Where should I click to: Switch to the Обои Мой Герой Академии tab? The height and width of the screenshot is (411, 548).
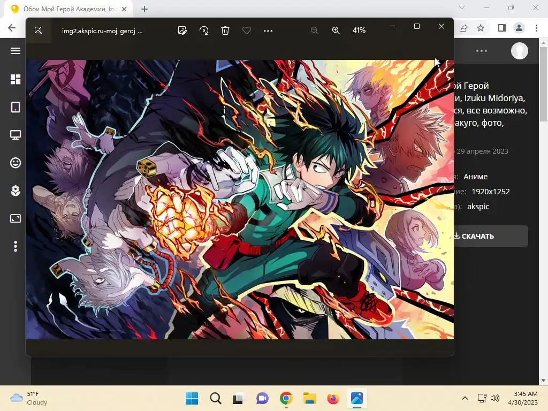(68, 9)
